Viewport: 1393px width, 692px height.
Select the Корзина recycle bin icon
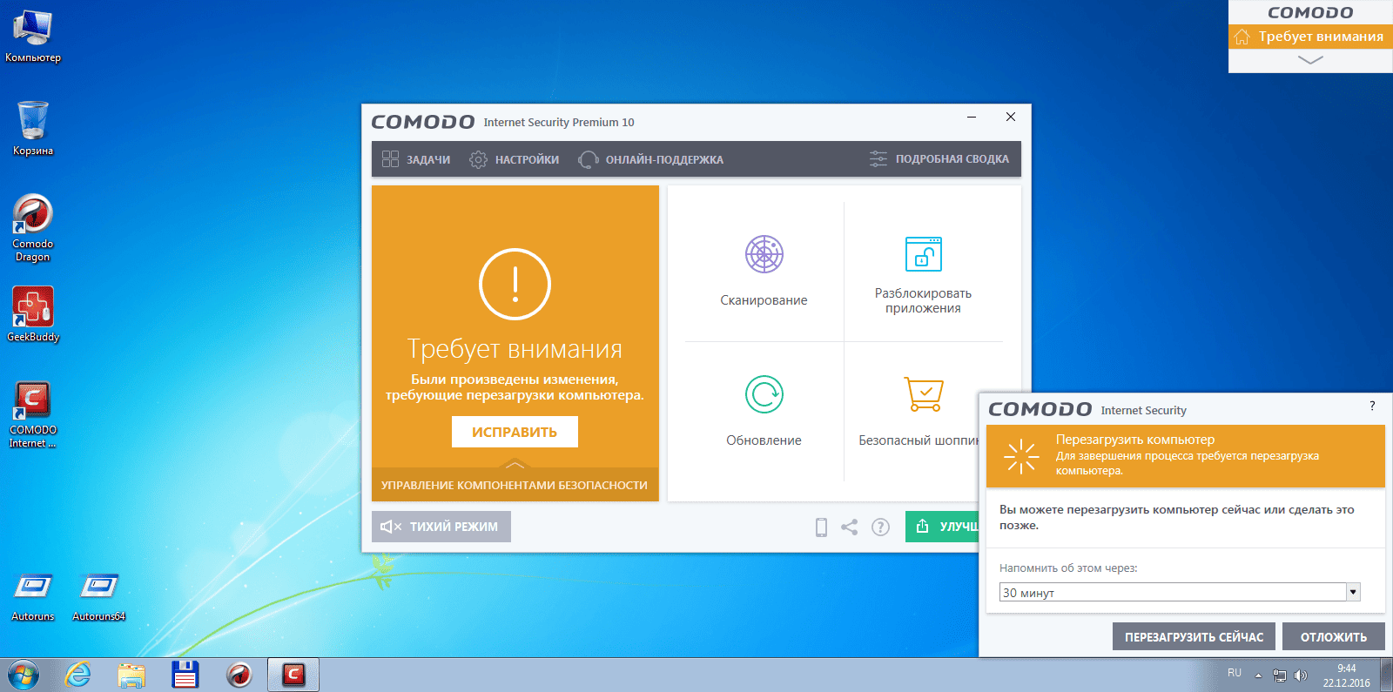pos(33,128)
